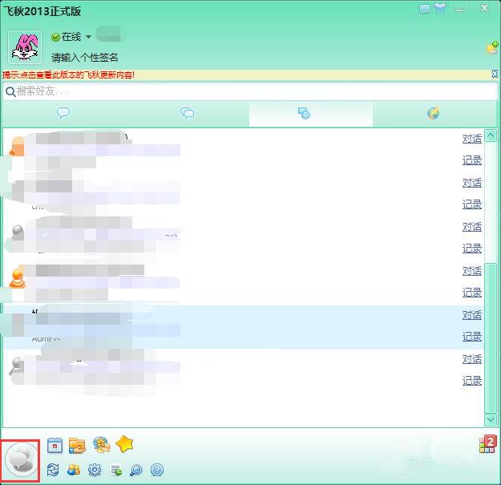Close the 飞秋2013 window
501x485 pixels.
pyautogui.click(x=485, y=8)
